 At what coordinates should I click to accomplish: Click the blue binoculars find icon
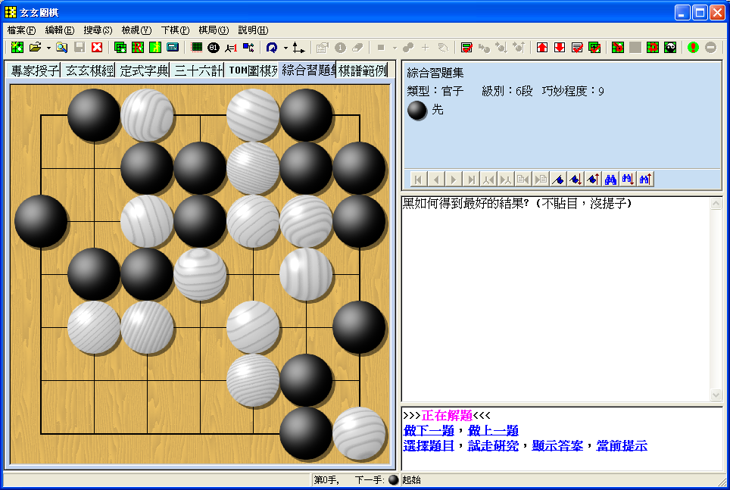pyautogui.click(x=610, y=179)
